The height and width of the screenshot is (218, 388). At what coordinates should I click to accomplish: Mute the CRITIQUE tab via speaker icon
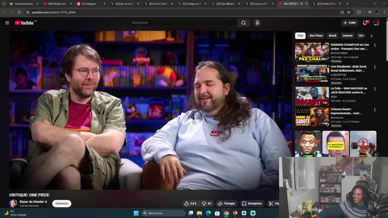[x=301, y=4]
